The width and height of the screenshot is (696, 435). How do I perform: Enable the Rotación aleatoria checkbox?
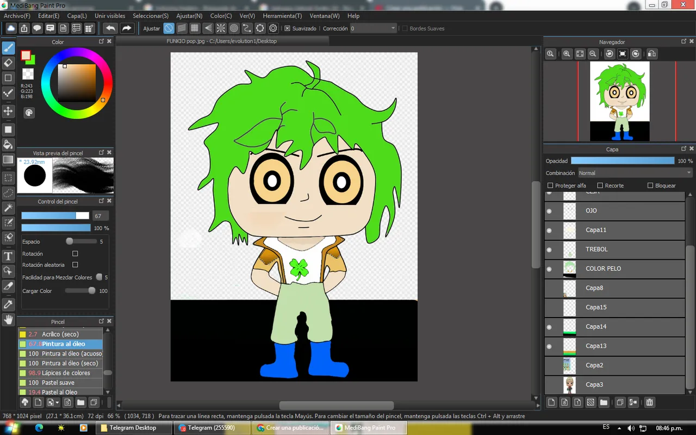point(75,265)
